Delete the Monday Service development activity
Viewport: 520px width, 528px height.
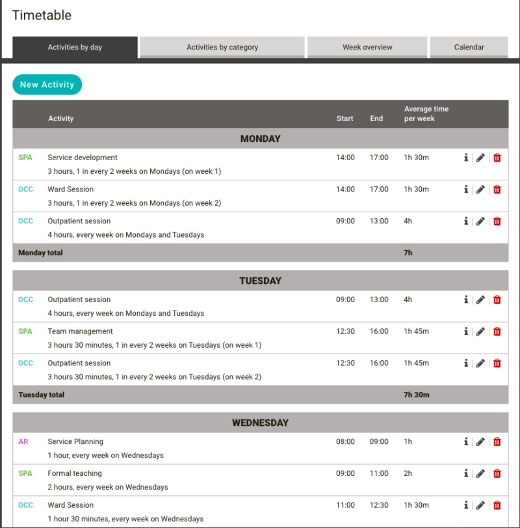click(497, 158)
